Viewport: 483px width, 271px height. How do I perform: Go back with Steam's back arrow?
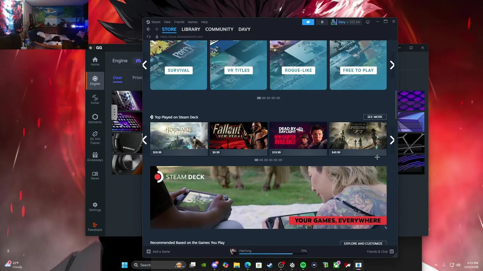point(148,29)
